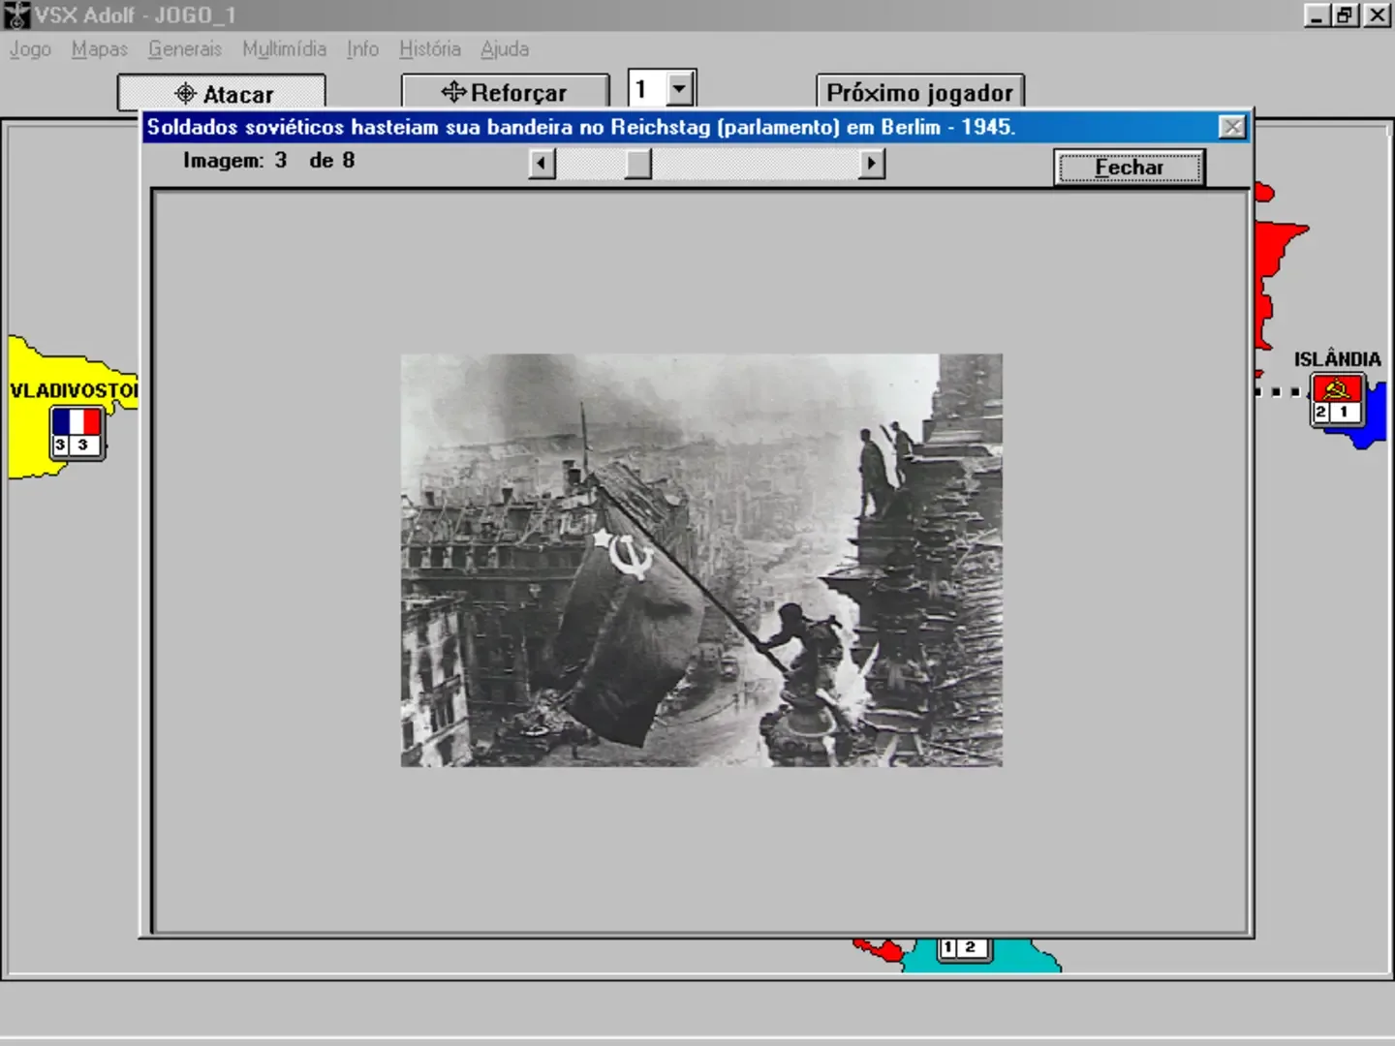Click the Próximo jogador button
Screen dimensions: 1395x1046
click(x=918, y=92)
